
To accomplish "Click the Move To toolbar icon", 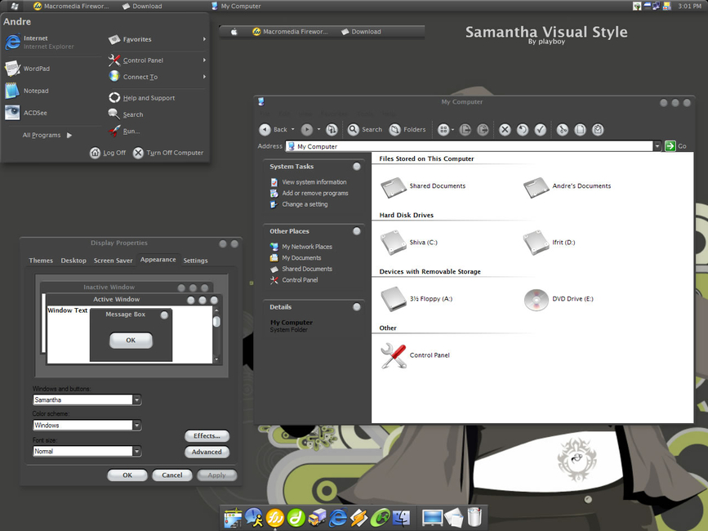I will point(465,130).
